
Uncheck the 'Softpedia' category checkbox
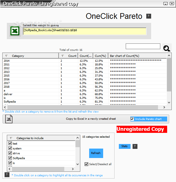point(10,158)
